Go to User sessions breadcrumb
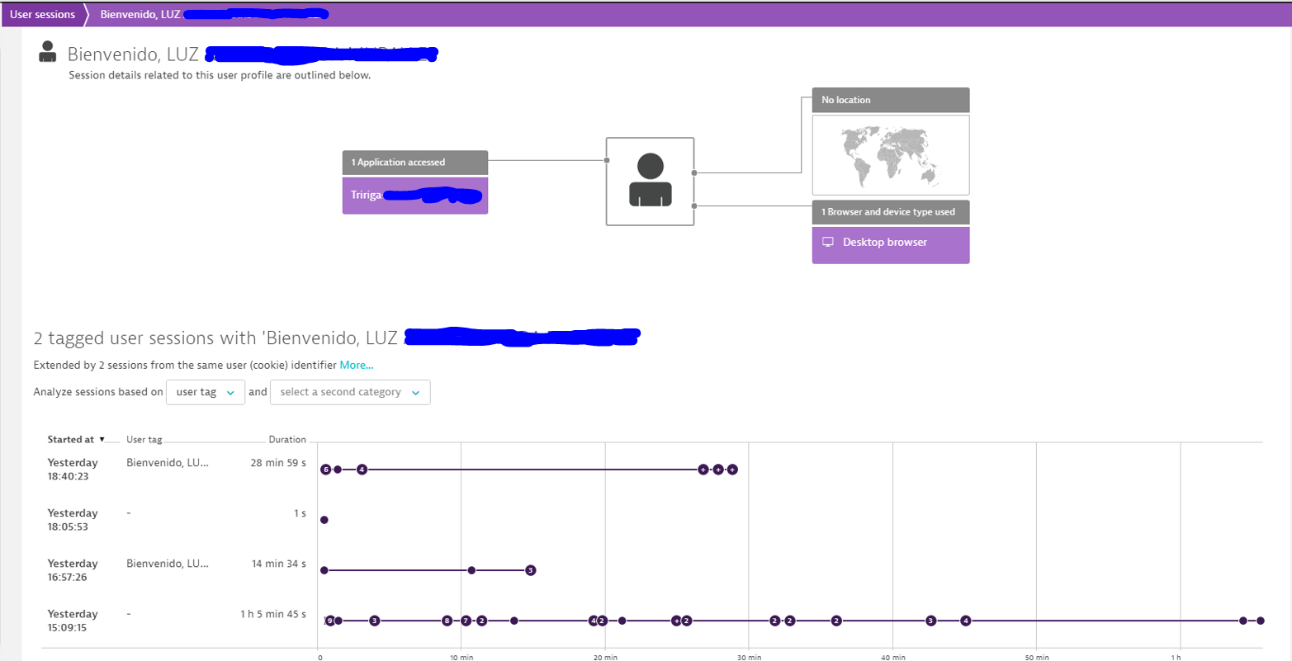1292x661 pixels. click(x=43, y=14)
